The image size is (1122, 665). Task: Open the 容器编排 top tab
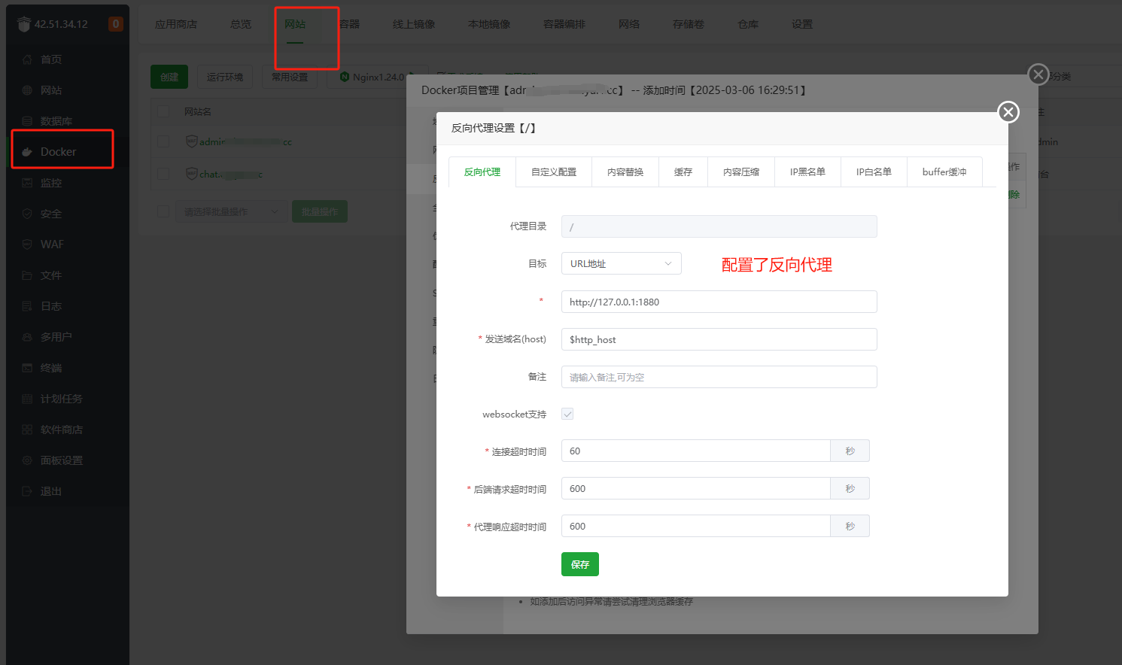click(564, 24)
